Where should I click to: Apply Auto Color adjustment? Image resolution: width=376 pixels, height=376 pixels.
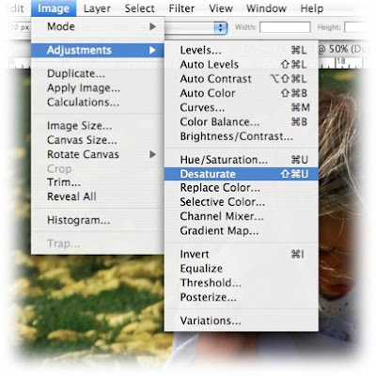242,93
